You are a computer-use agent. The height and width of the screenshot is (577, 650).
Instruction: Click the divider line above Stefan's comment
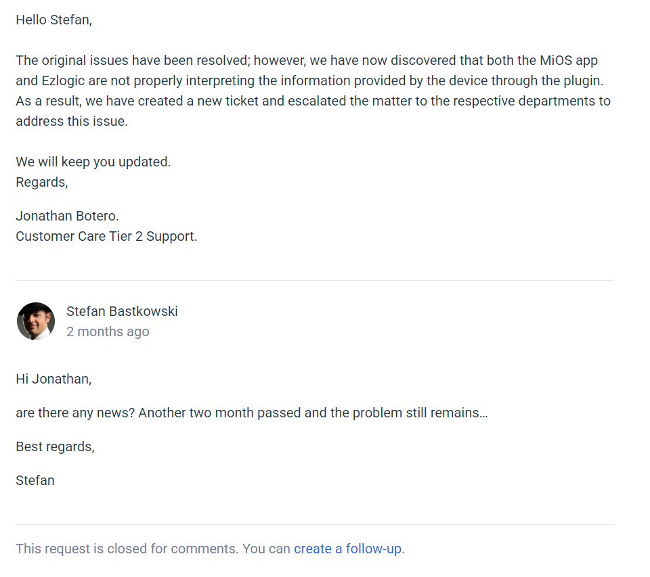(314, 280)
